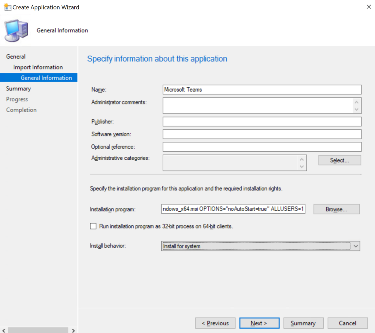This screenshot has width=375, height=333.
Task: Click Browse to choose an installation program
Action: 336,209
